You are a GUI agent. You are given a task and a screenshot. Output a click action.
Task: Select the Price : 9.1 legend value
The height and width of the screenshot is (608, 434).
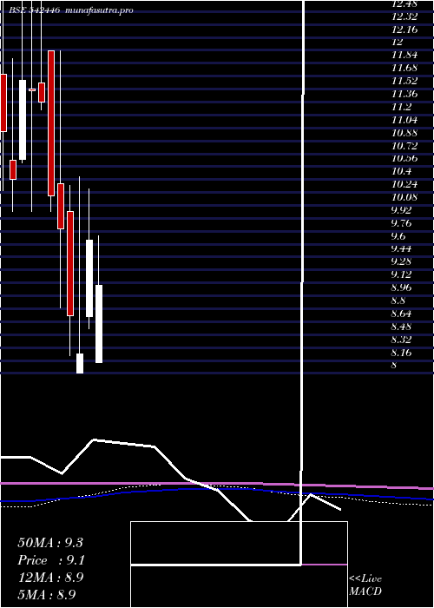pos(51,560)
